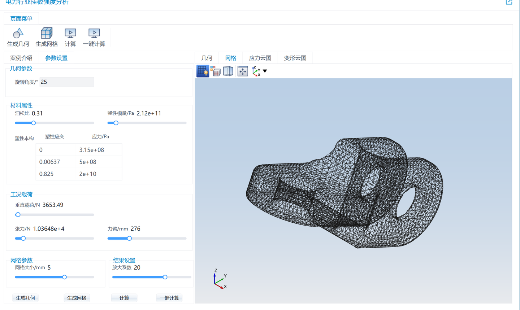
Task: Switch to the 案例介绍 tab
Action: [21, 58]
